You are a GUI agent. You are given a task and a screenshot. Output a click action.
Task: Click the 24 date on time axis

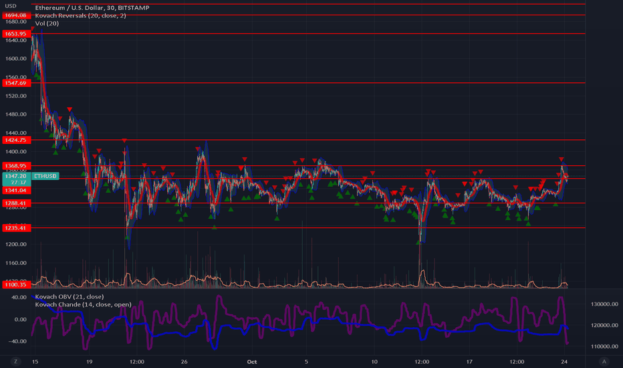pos(564,361)
